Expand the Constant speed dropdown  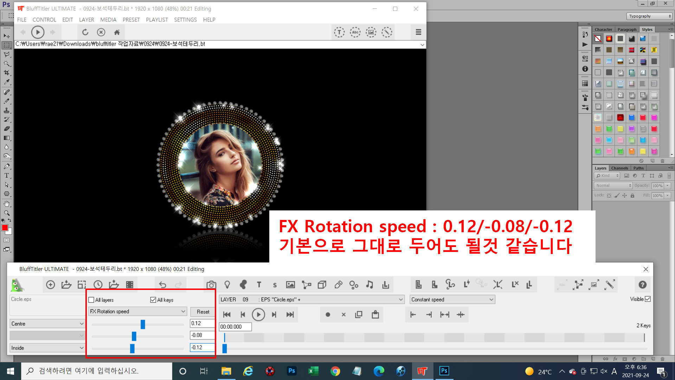coord(452,299)
